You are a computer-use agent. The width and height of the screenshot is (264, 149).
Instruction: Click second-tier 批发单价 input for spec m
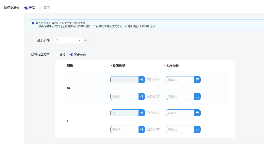pos(180,96)
